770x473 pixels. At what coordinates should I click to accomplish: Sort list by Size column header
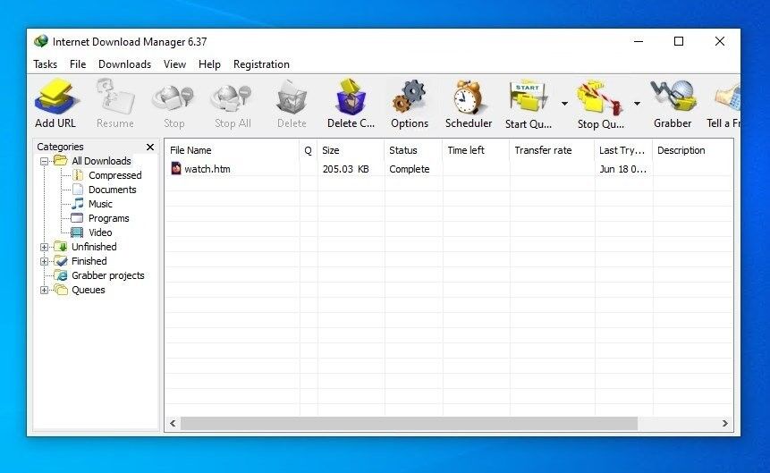point(351,150)
